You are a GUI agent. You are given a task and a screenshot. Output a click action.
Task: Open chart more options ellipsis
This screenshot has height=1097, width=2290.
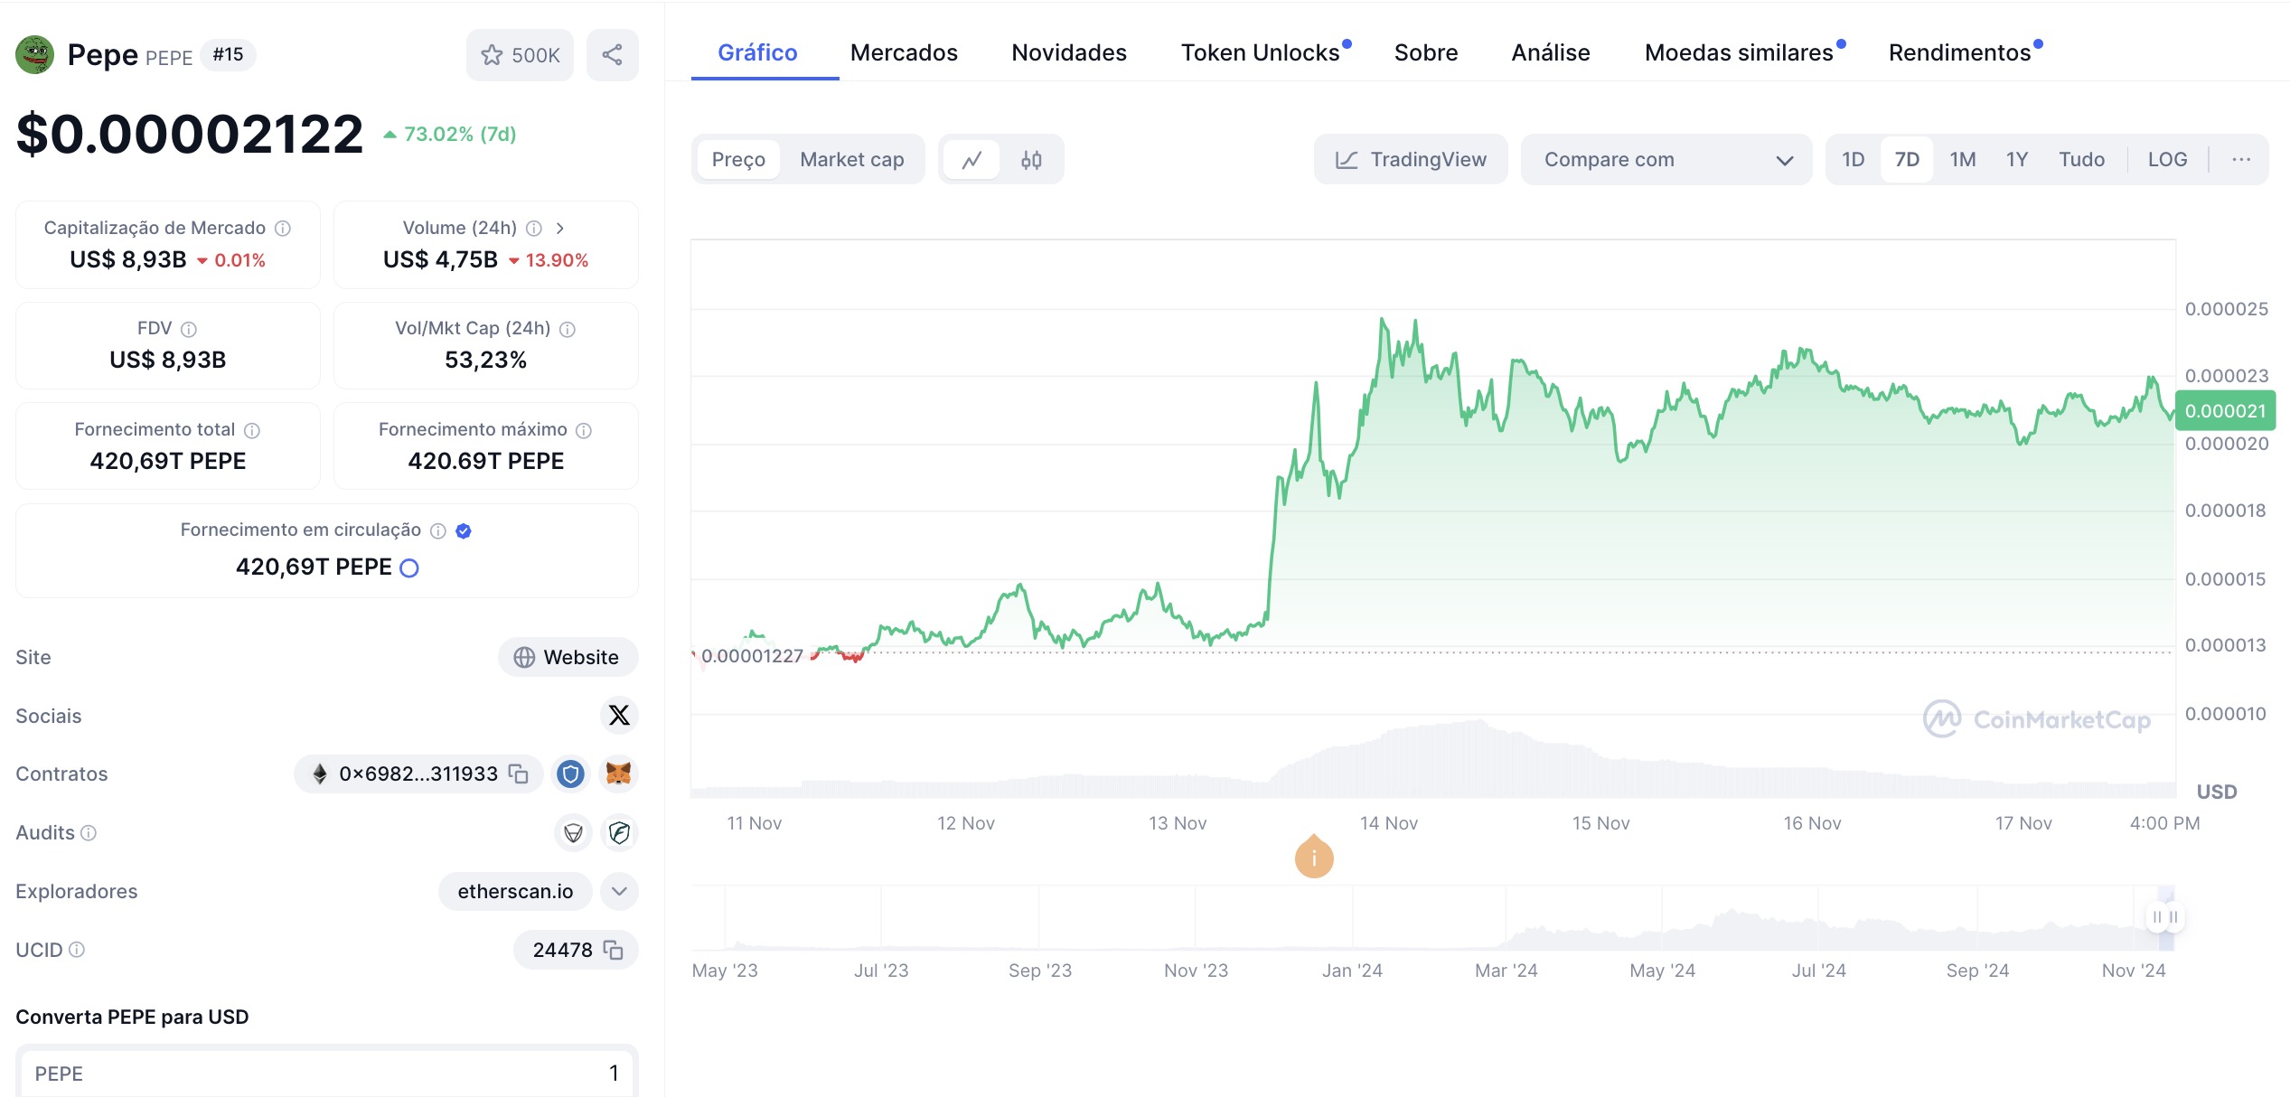[x=2241, y=160]
